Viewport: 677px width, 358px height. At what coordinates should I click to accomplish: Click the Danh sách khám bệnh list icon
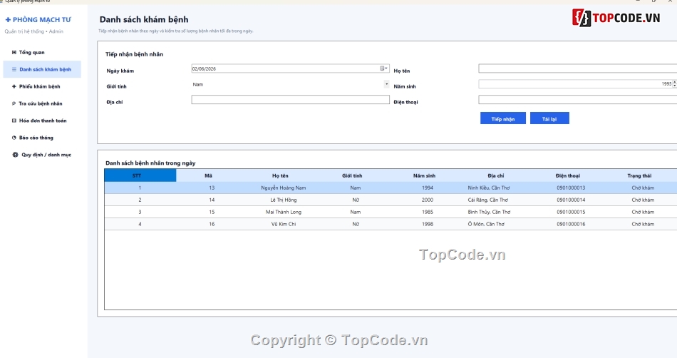(x=14, y=69)
